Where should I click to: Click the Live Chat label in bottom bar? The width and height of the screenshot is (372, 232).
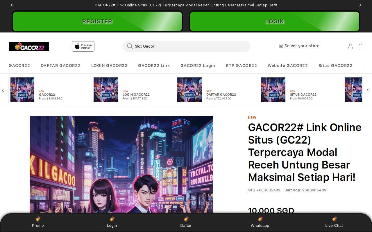coord(334,225)
